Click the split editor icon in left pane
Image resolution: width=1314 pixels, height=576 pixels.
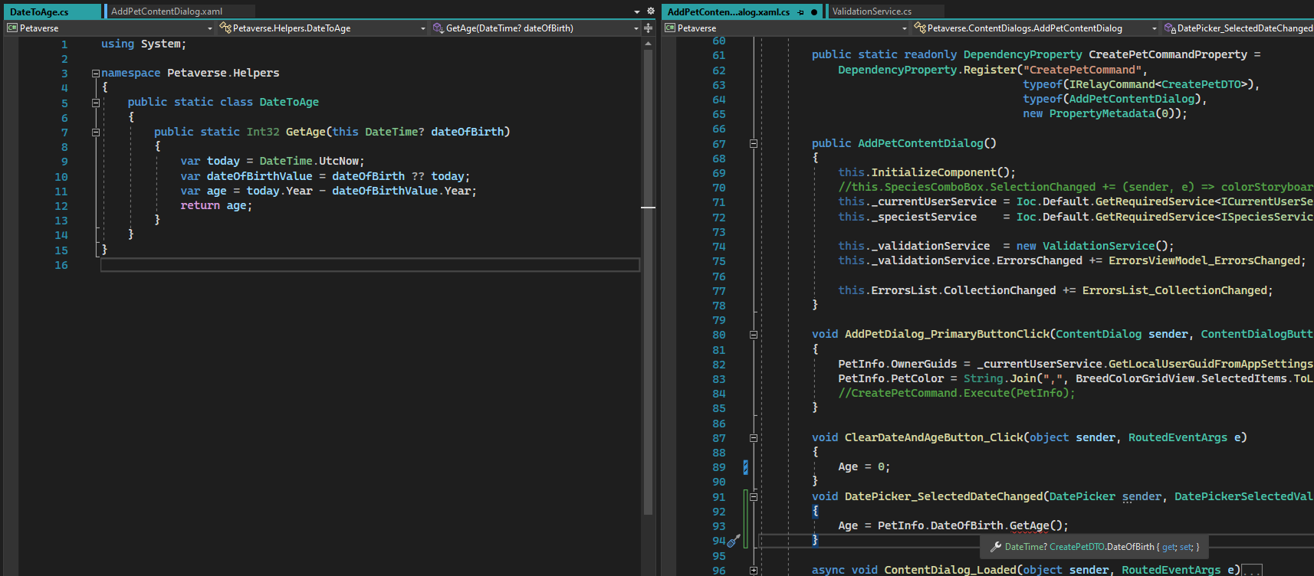[648, 28]
